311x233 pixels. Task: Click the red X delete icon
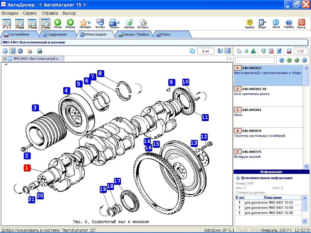click(x=271, y=51)
